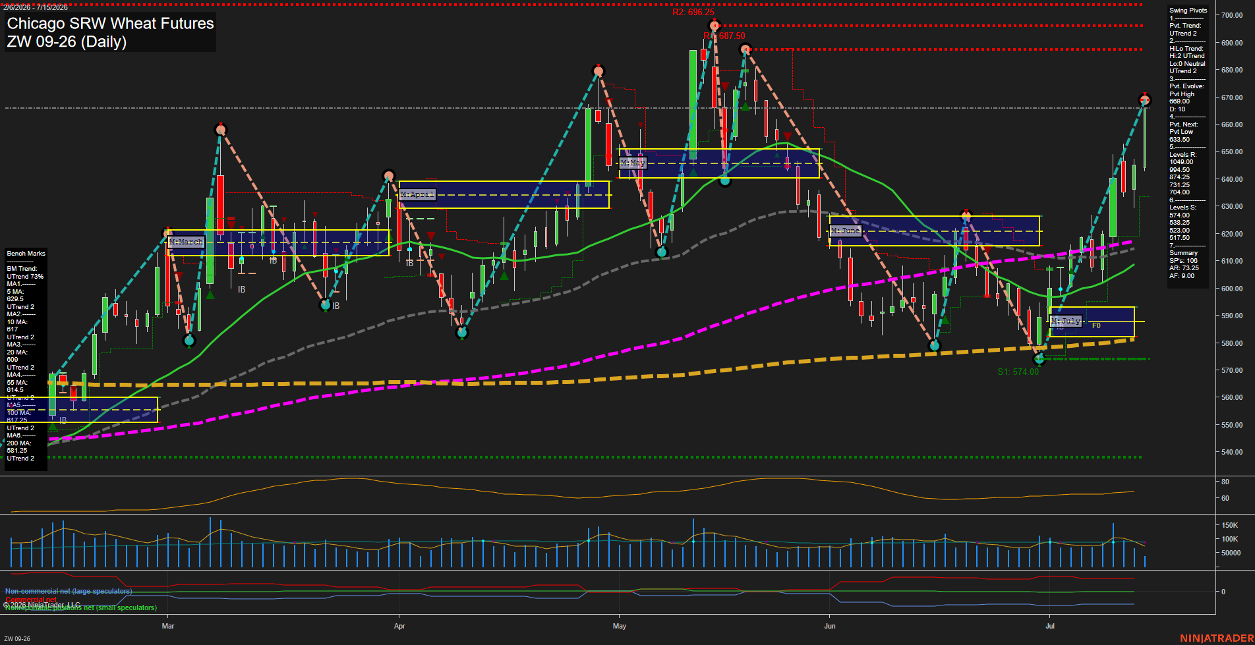Select the M:May monthly range label

pyautogui.click(x=633, y=163)
